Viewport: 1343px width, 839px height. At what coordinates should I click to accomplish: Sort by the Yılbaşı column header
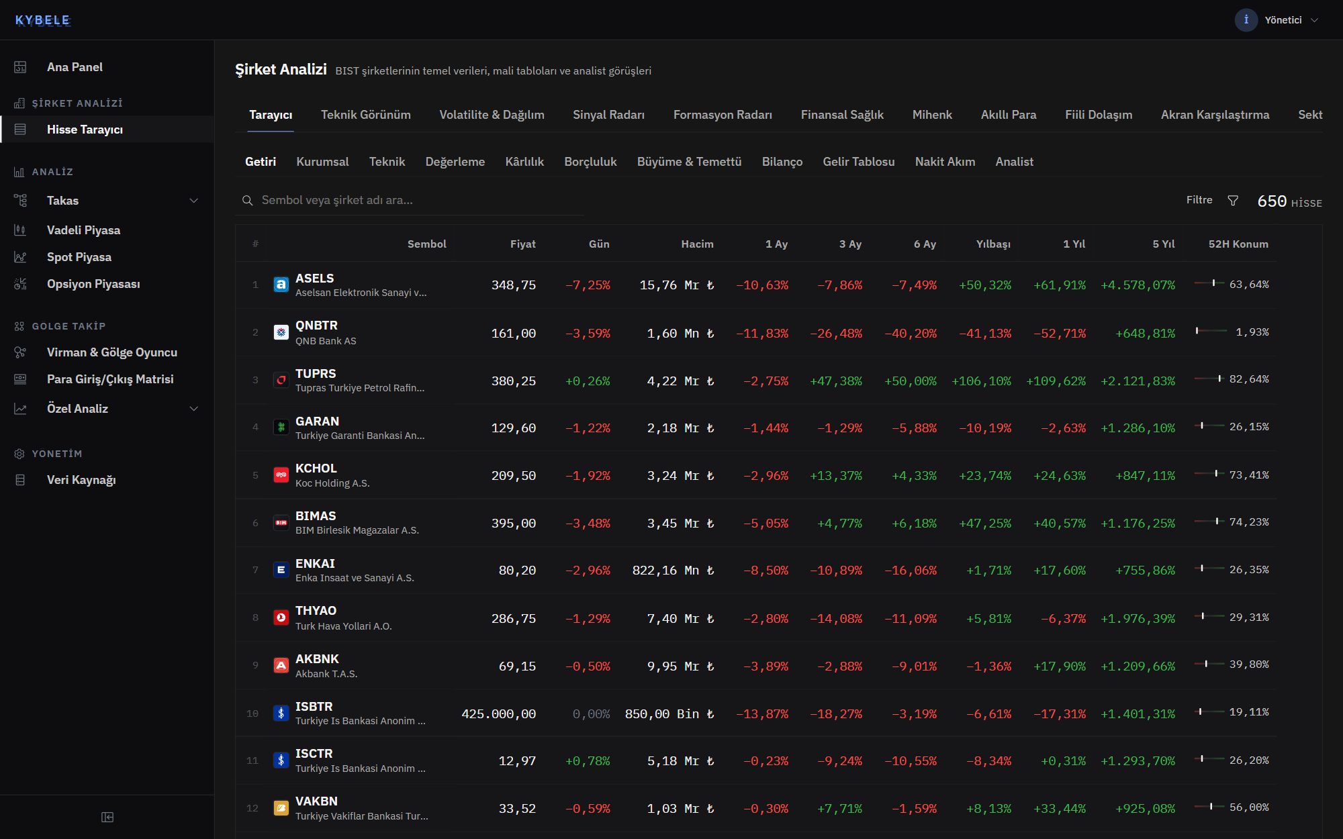tap(994, 244)
